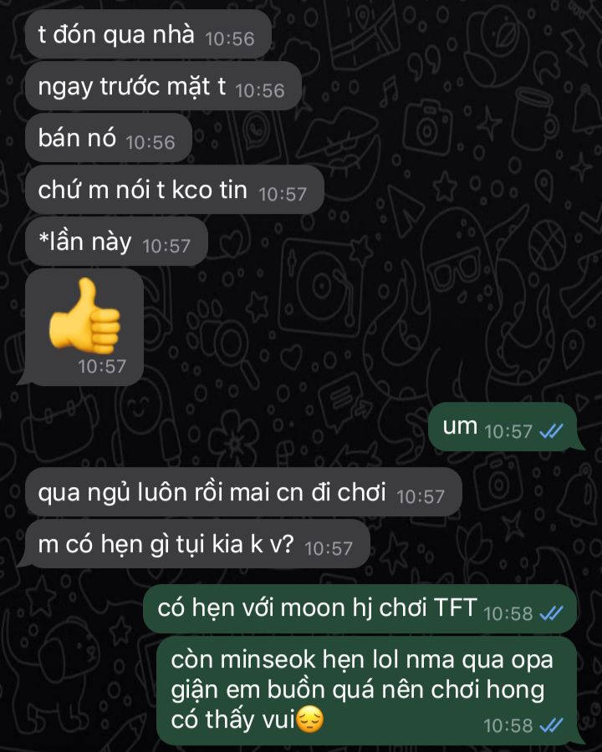This screenshot has width=602, height=752.
Task: Select the 'bán nó' message bubble
Action: pyautogui.click(x=109, y=138)
